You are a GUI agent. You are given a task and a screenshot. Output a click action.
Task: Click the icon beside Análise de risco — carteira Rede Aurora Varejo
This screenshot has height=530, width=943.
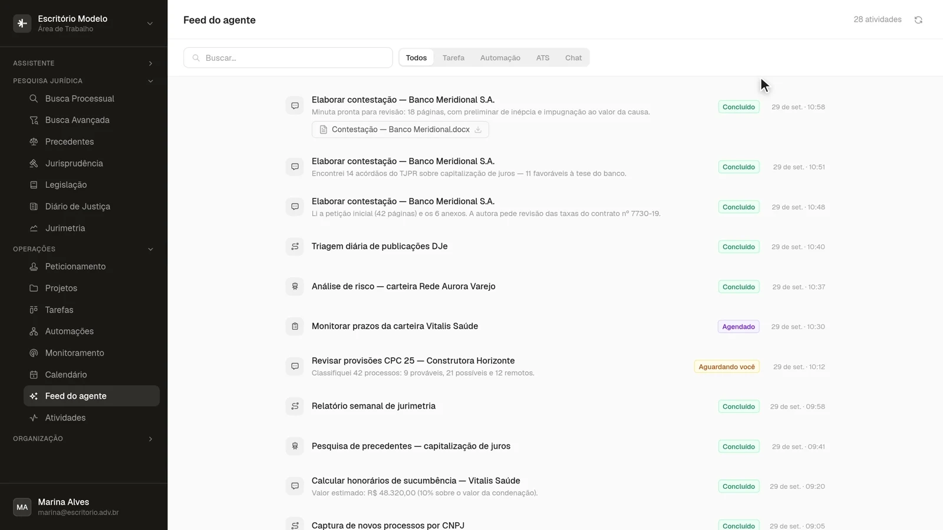click(295, 286)
